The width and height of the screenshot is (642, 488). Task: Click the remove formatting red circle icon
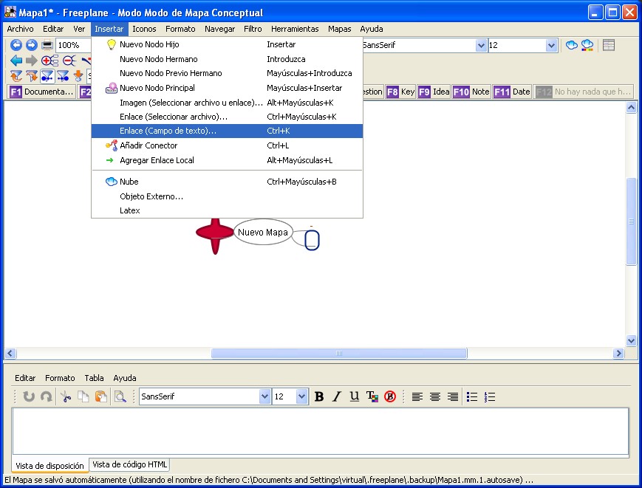pyautogui.click(x=390, y=396)
